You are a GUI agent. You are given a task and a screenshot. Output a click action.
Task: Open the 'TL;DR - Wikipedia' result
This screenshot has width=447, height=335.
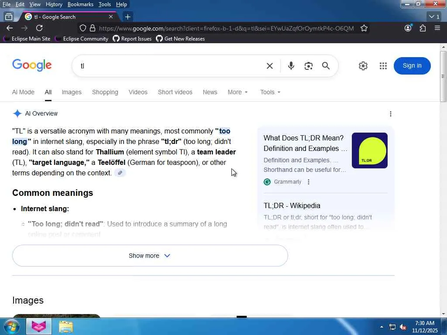click(x=292, y=205)
